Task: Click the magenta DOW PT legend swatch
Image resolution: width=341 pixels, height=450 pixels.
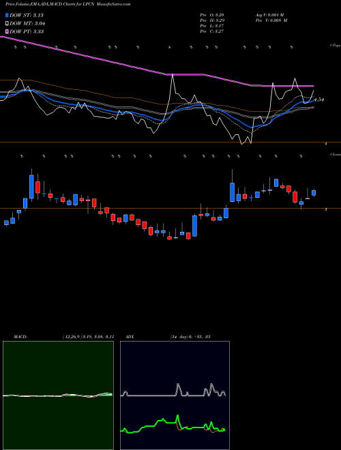Action: click(x=7, y=32)
